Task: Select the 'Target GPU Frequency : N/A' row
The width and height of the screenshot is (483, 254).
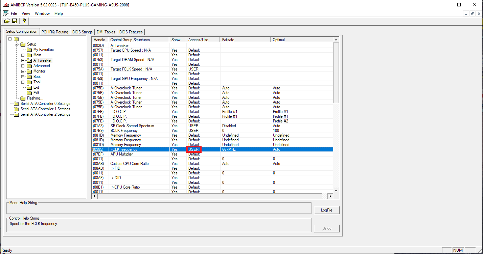Action: coord(213,79)
